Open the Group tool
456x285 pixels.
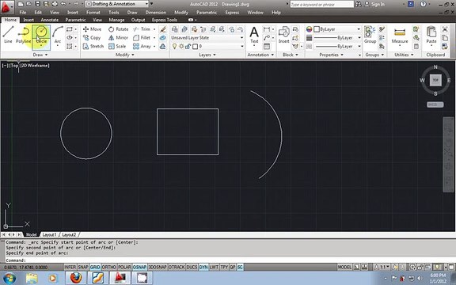(x=370, y=35)
